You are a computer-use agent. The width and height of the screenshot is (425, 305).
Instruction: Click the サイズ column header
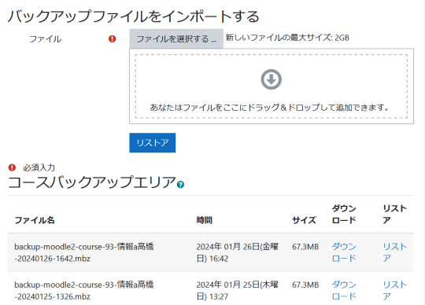(x=304, y=220)
